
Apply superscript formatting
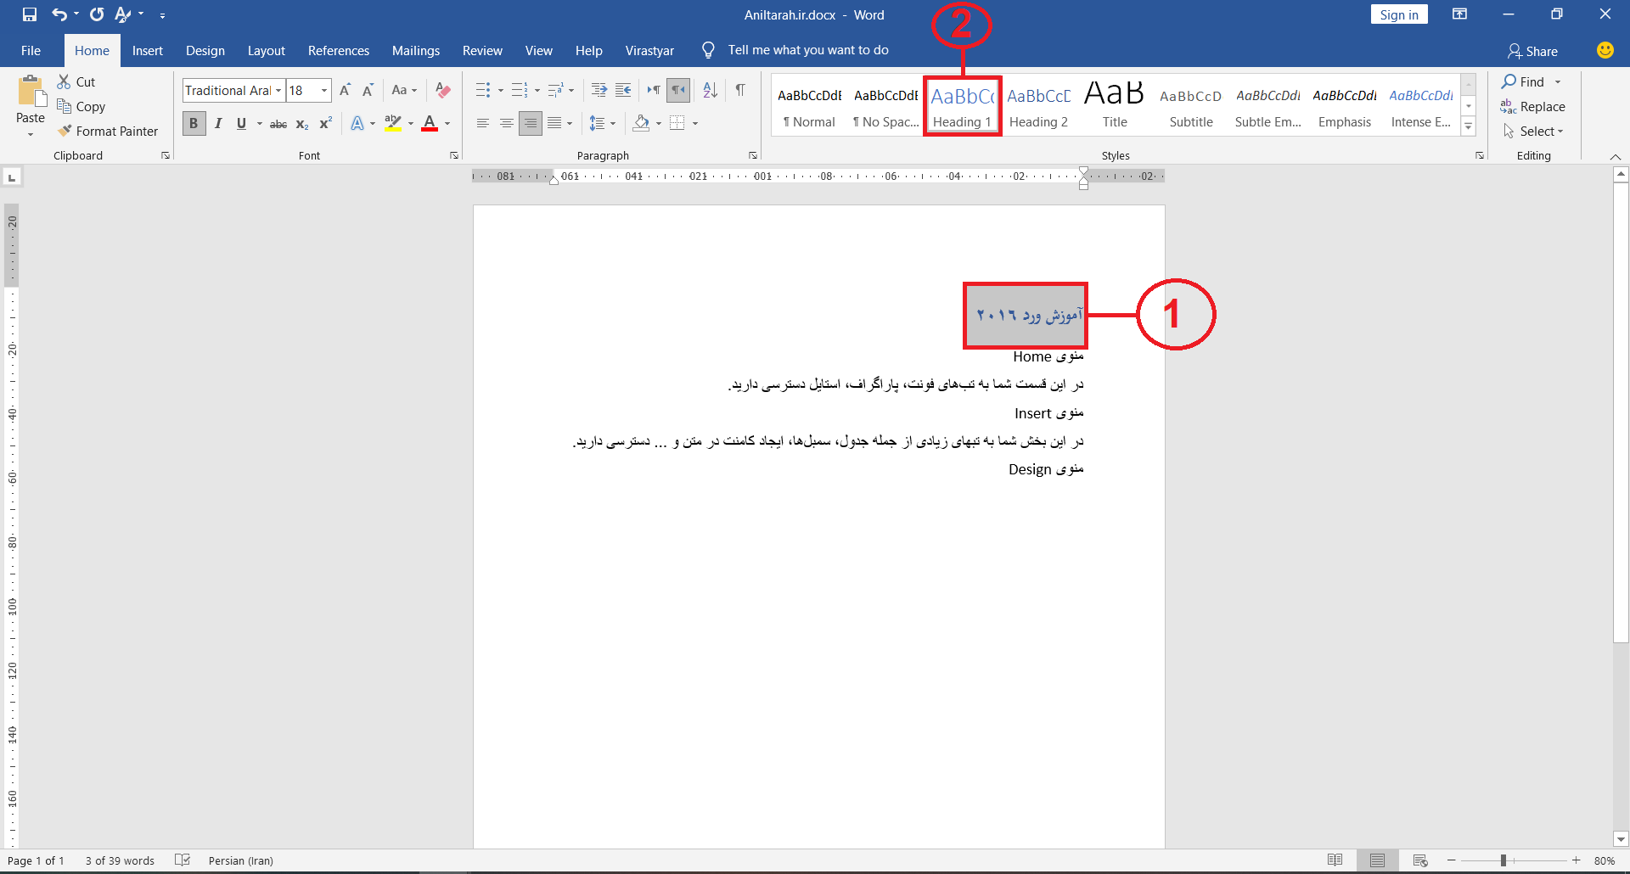(x=326, y=124)
